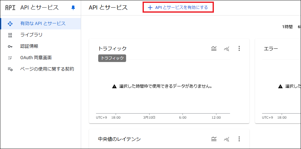Open the three-dot menu on トラフィック card
Screen dimensions: 301x149
coord(239,48)
